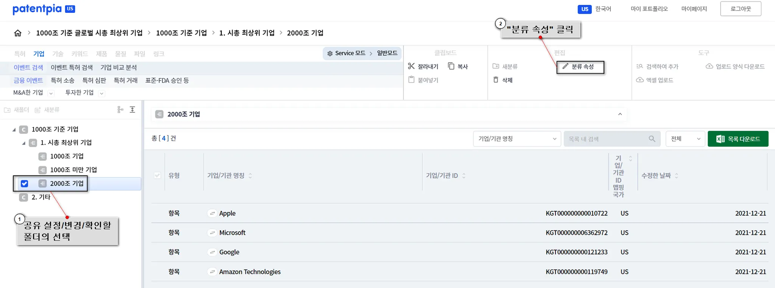This screenshot has height=288, width=775.
Task: Click the tree structure view icon above the folder tree
Action: click(x=120, y=110)
